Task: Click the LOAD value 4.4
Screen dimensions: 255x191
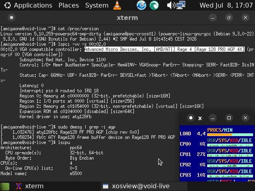Action: click(201, 134)
